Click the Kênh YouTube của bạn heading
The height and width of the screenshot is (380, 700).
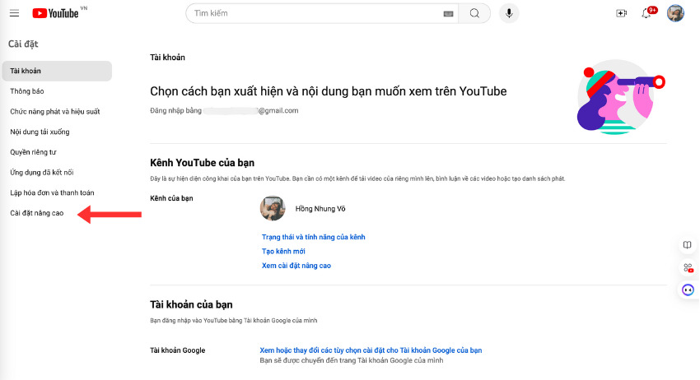(203, 163)
